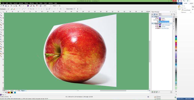Click the Add Node icon in the property bar
Viewport: 194px width, 100px height.
12,9
